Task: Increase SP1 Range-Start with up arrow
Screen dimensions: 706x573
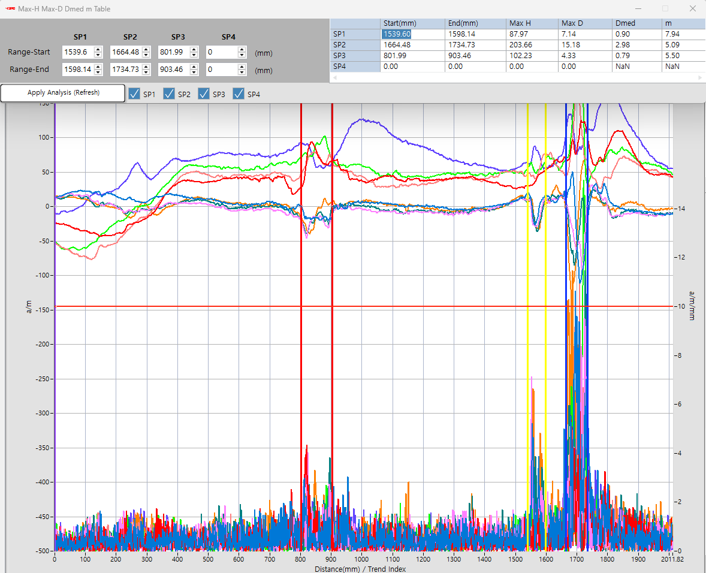Action: (98, 50)
